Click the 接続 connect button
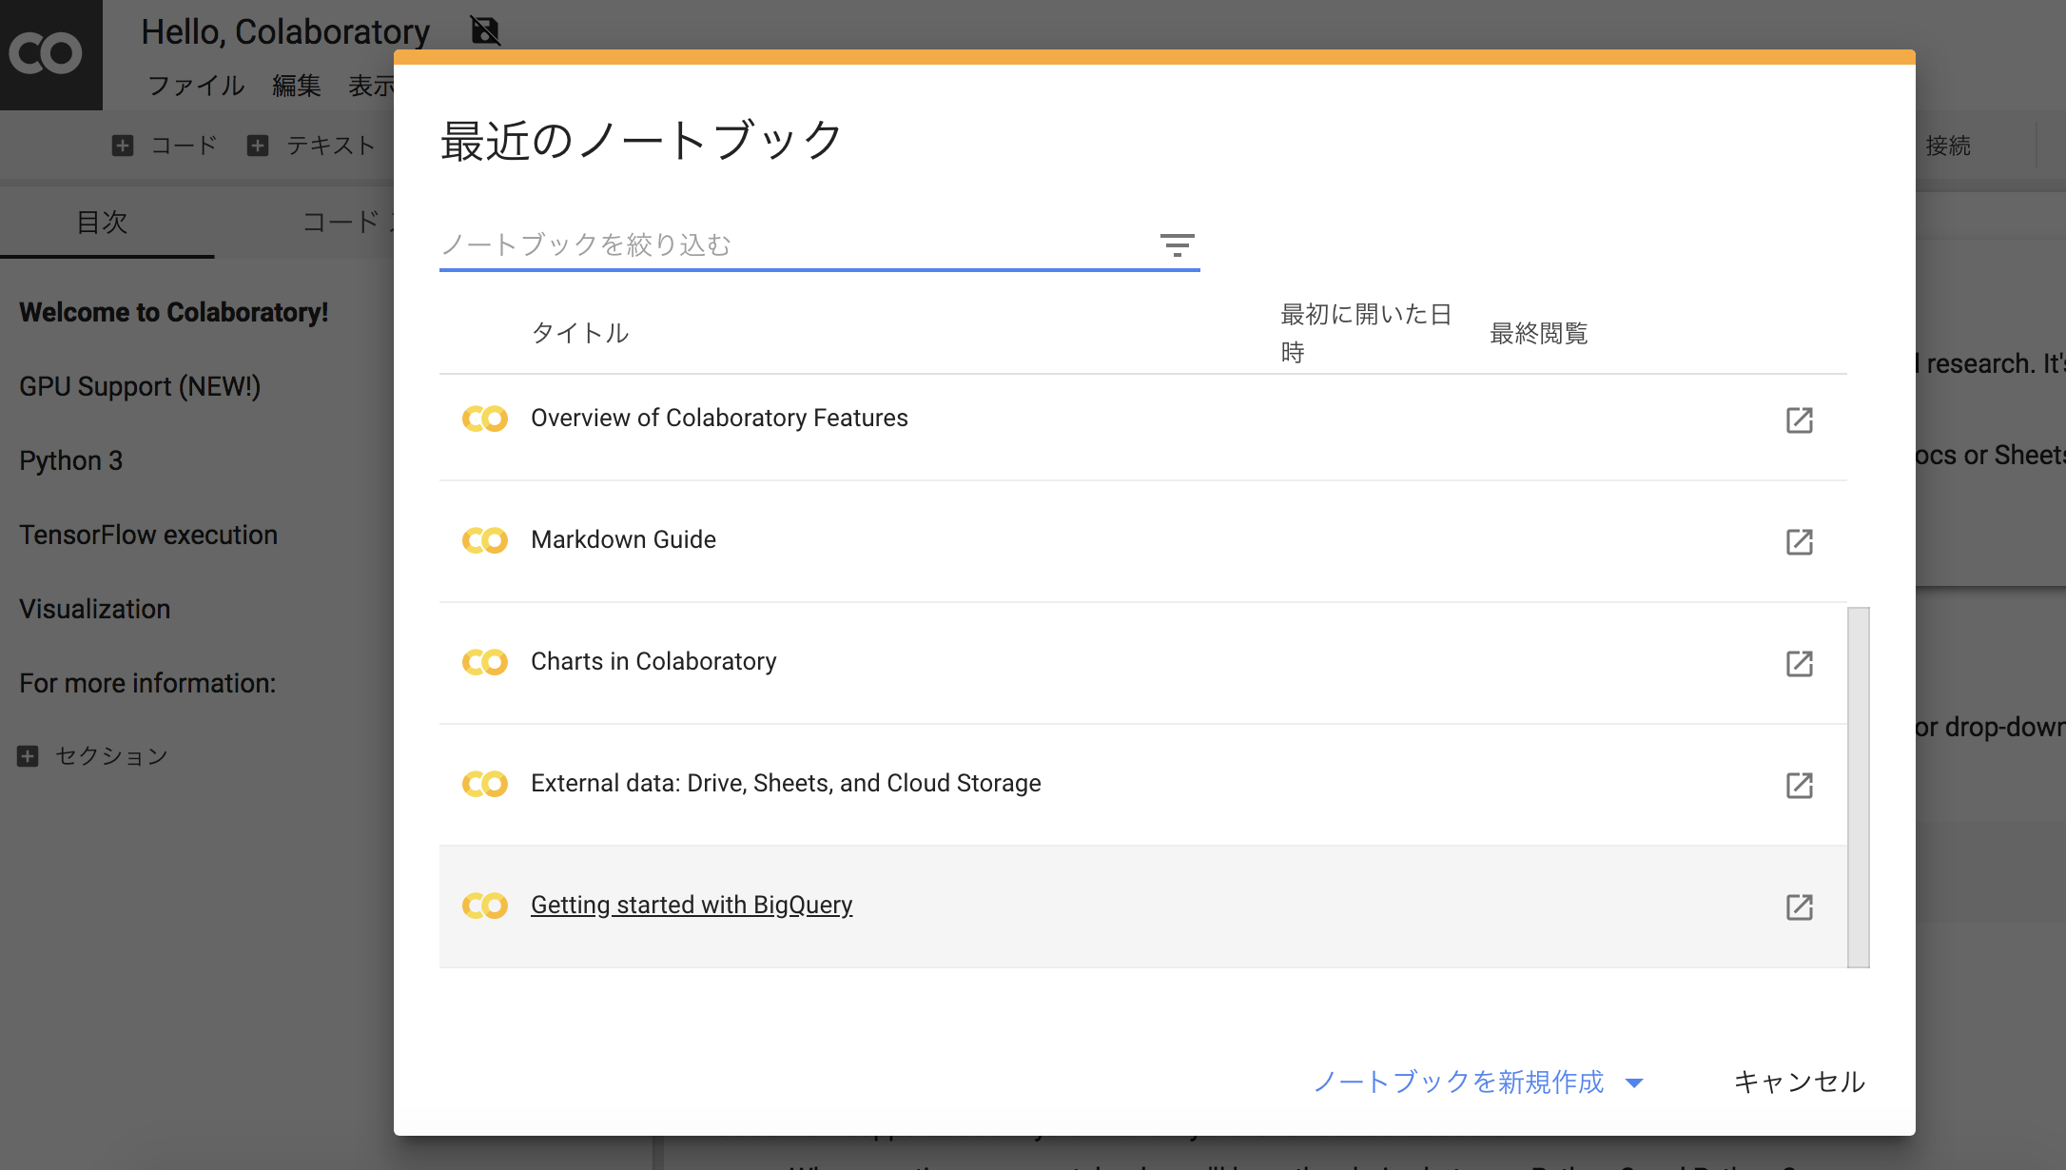This screenshot has width=2066, height=1170. click(x=1948, y=146)
